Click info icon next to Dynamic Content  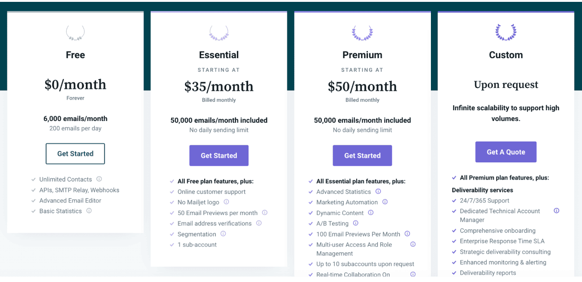(x=371, y=213)
